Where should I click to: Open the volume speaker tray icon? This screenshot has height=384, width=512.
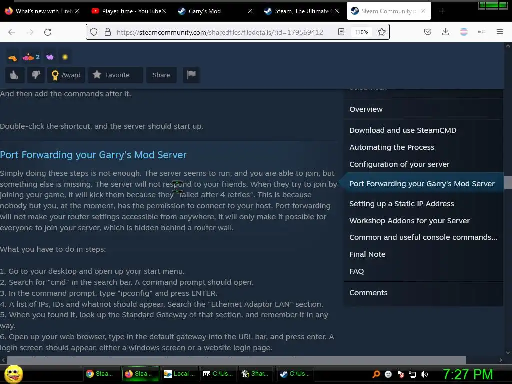coord(424,374)
